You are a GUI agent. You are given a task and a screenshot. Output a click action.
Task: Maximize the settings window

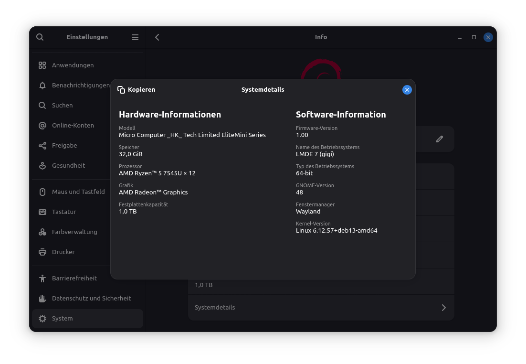pos(473,37)
